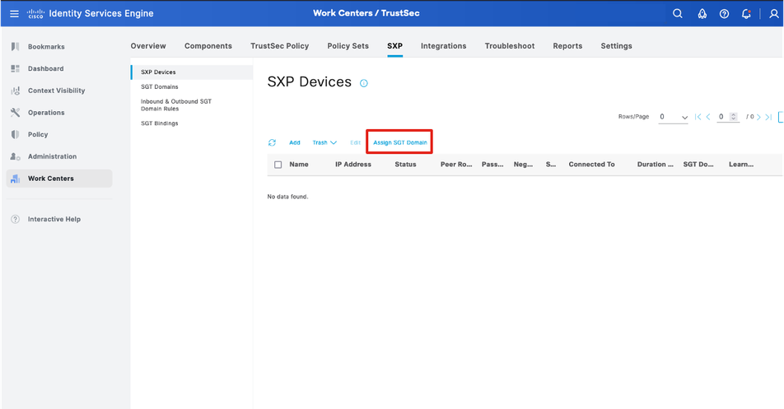The height and width of the screenshot is (409, 784).
Task: Click the Work Centers sidebar icon
Action: (15, 179)
